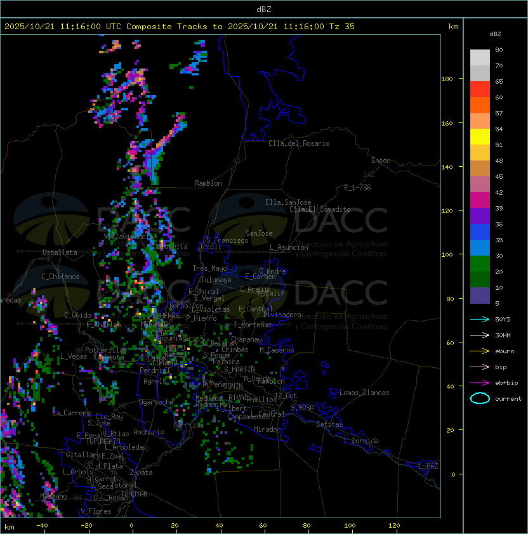
Task: Click the 'Ugarteche' map label
Action: (157, 402)
